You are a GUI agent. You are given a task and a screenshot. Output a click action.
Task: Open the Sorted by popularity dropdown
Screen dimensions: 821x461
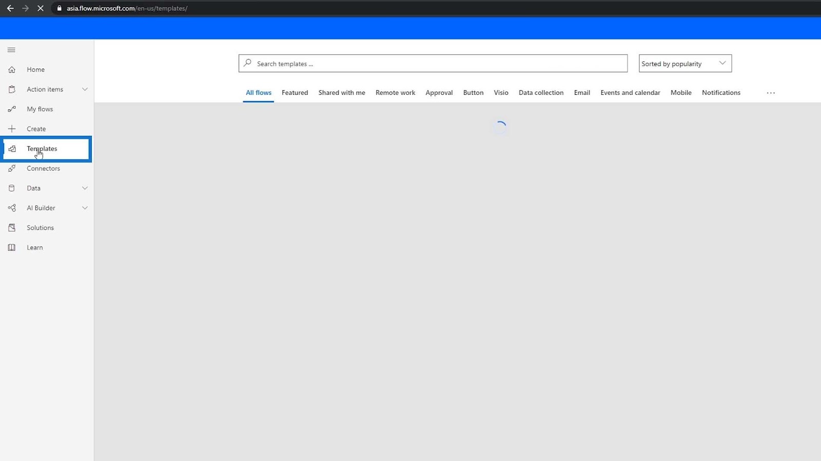(x=685, y=64)
